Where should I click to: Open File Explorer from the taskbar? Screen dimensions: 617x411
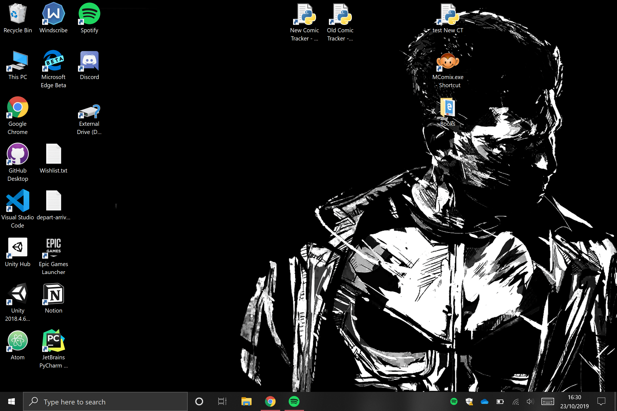click(x=246, y=401)
